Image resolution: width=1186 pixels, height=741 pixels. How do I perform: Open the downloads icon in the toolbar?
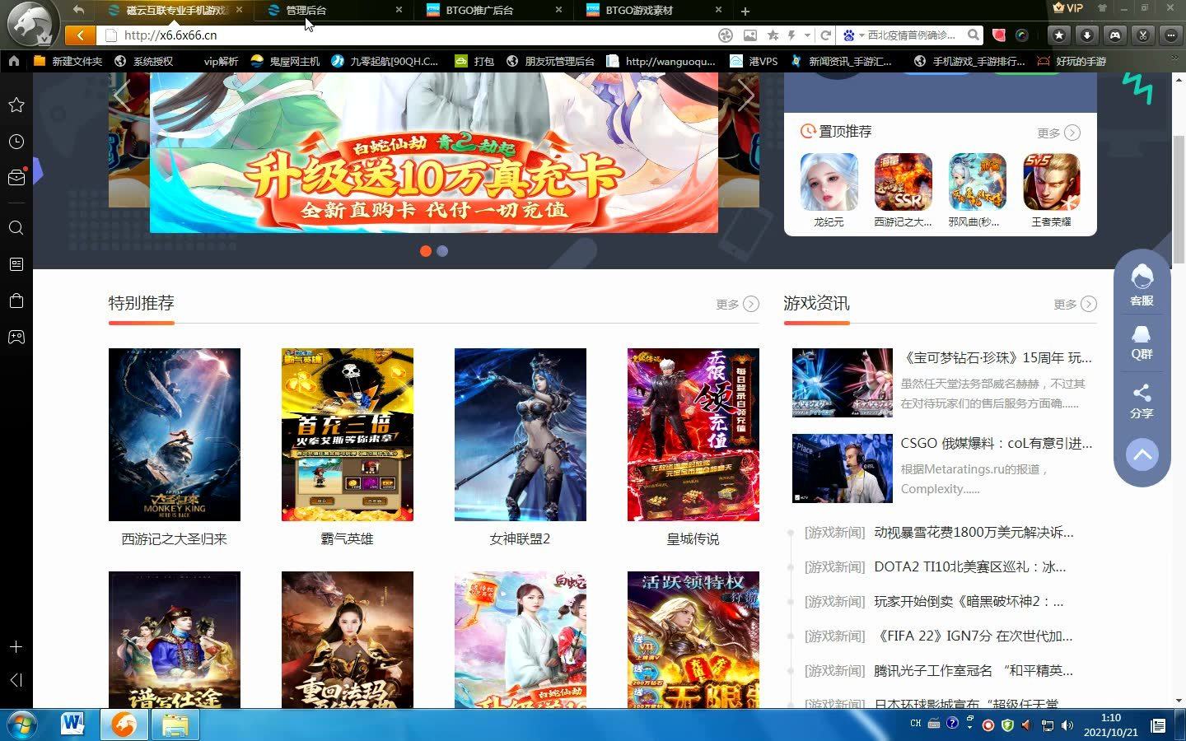(x=1086, y=35)
